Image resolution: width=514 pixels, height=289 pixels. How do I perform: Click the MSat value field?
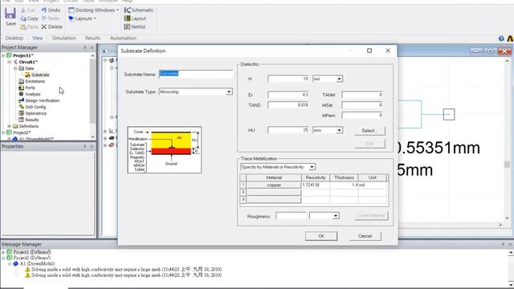362,105
